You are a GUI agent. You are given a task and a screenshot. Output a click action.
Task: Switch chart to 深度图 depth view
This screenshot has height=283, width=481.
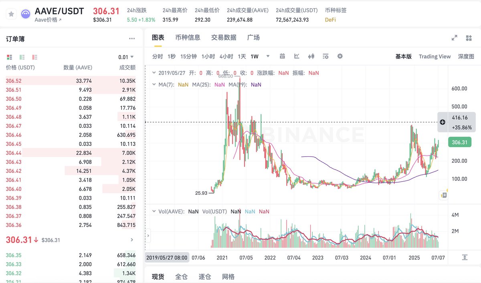(x=466, y=57)
